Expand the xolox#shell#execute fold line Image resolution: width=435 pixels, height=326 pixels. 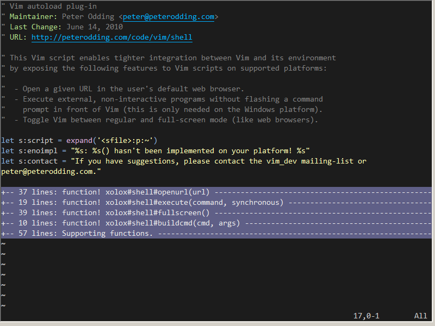tap(216, 202)
